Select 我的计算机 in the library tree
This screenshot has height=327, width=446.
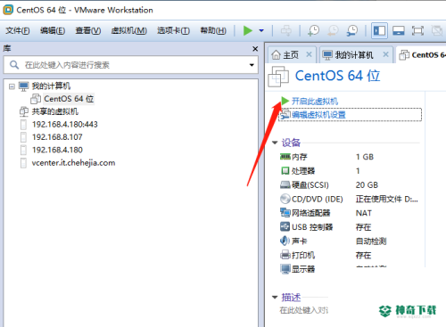(x=51, y=86)
